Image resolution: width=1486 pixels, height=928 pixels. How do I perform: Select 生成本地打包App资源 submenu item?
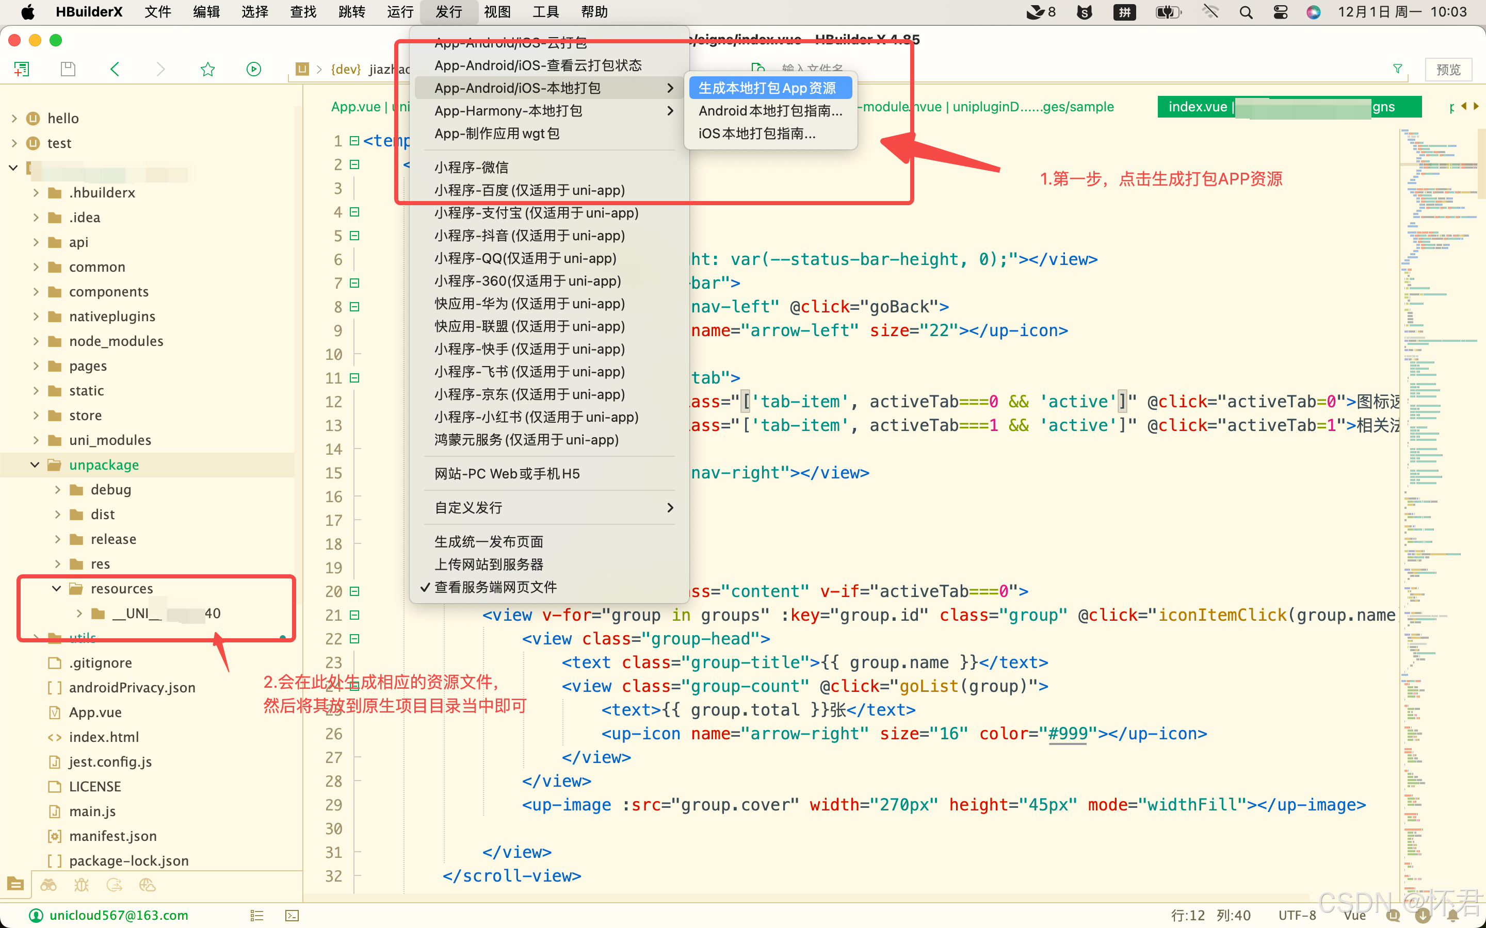[767, 88]
